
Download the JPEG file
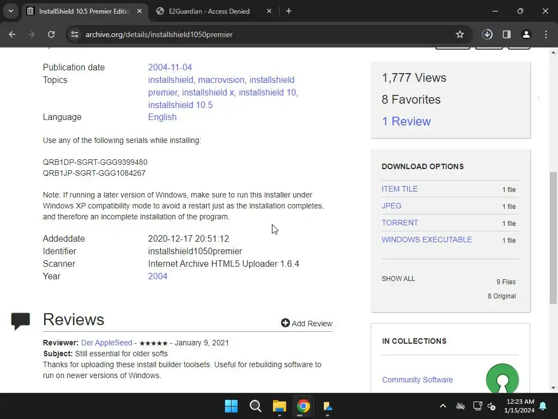click(x=391, y=206)
